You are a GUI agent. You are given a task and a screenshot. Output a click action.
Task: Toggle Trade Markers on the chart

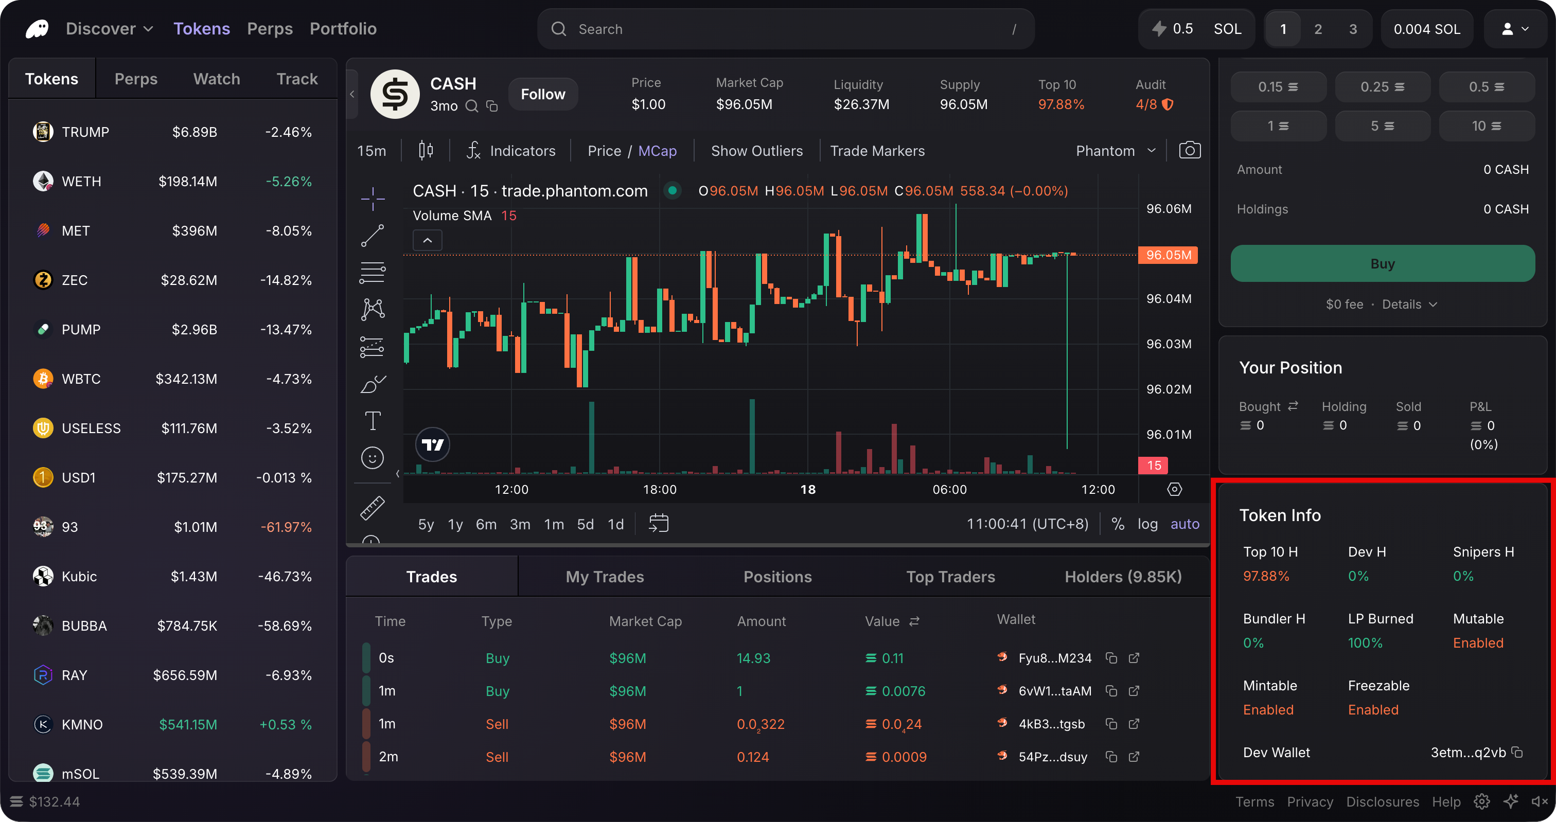(877, 150)
